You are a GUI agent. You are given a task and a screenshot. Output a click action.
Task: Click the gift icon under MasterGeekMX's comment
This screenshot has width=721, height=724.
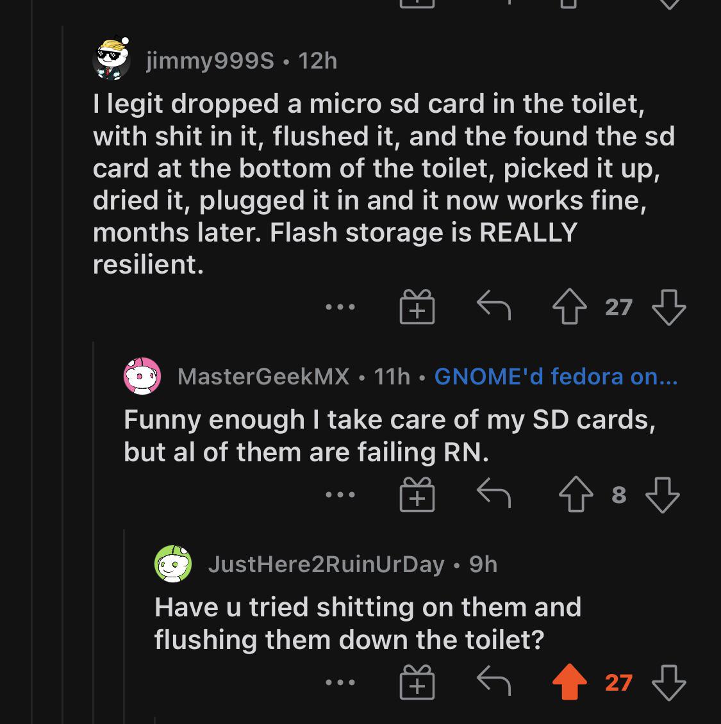click(417, 493)
